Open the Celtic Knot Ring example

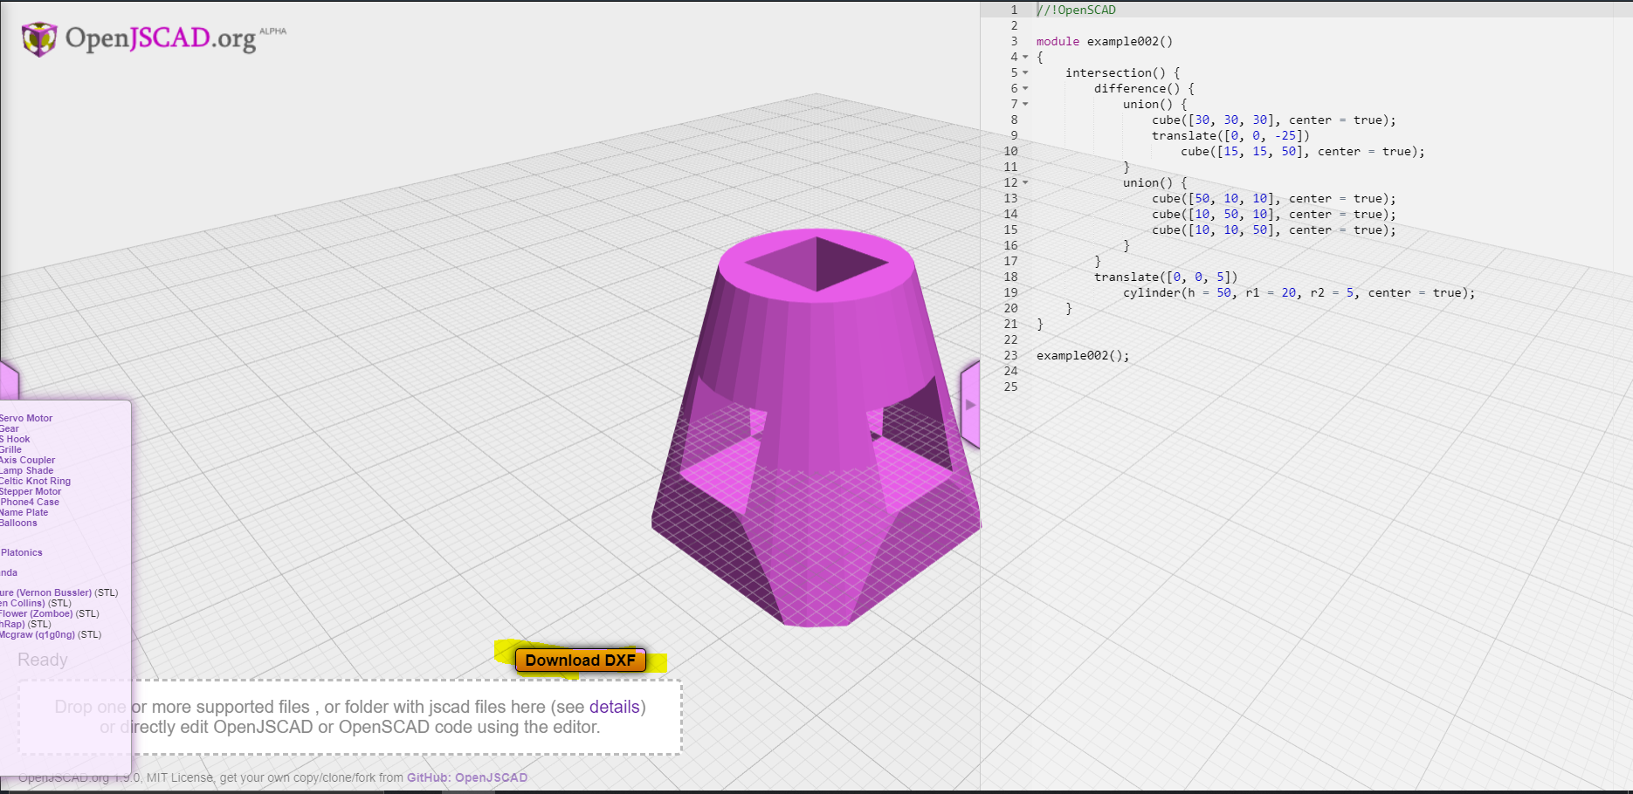click(36, 481)
